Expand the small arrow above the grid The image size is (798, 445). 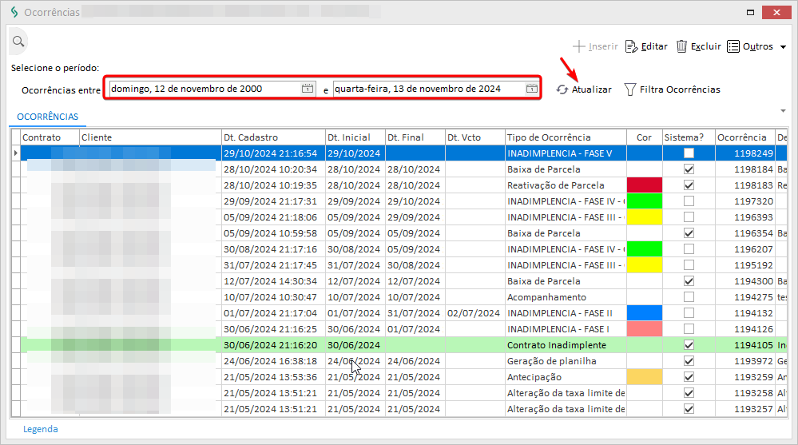pyautogui.click(x=783, y=110)
